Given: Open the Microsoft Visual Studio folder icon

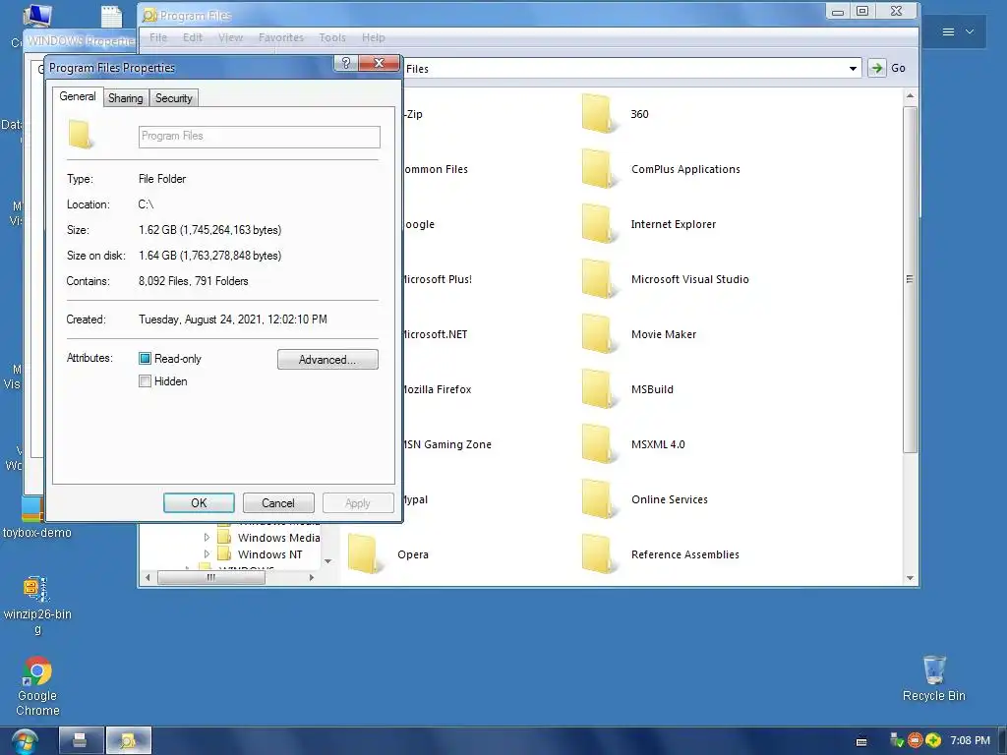Looking at the screenshot, I should 599,279.
